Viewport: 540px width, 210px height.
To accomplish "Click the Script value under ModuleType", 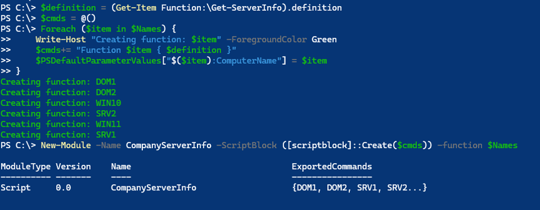I will click(x=16, y=188).
